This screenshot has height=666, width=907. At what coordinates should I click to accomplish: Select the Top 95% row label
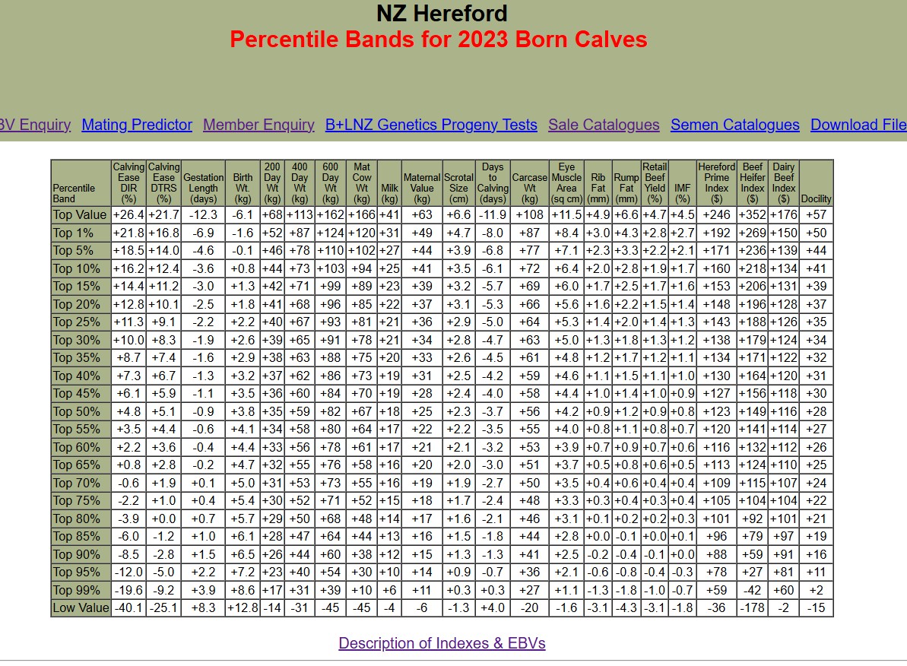(81, 572)
